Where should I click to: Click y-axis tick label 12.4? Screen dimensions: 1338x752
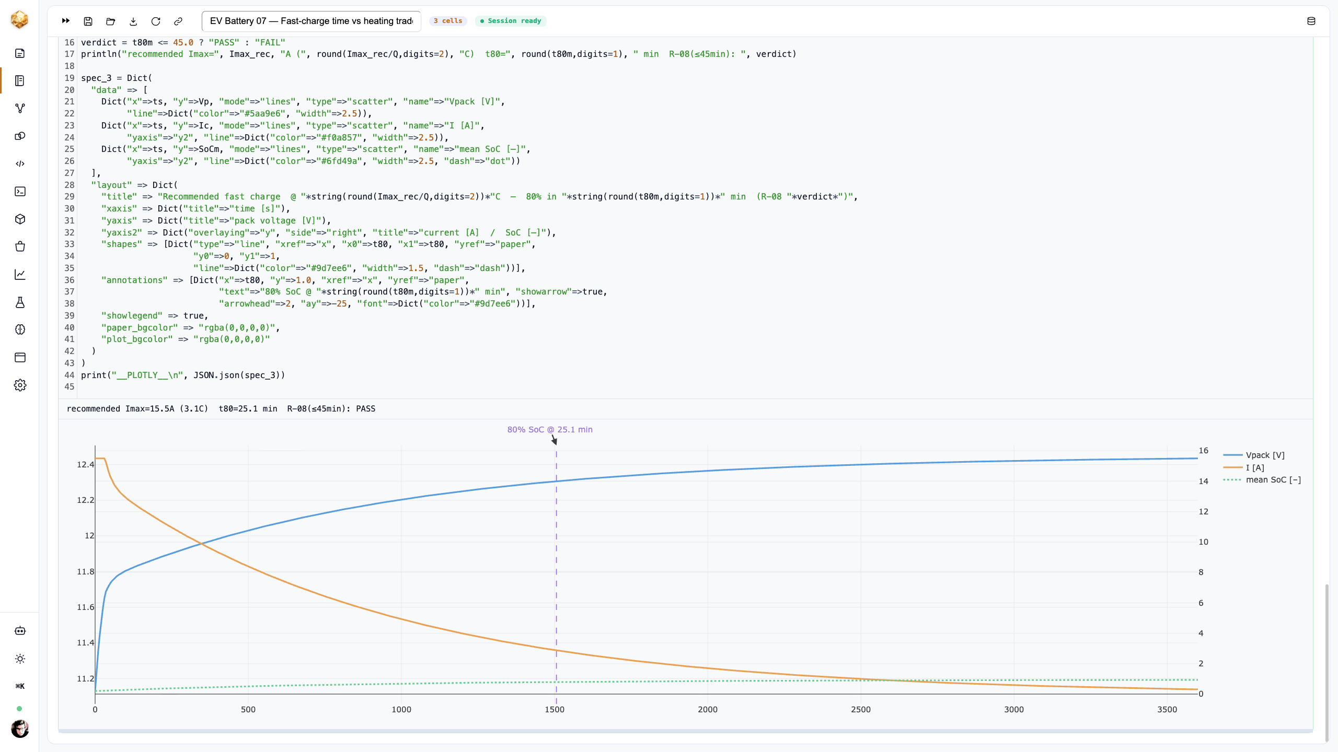(x=85, y=465)
